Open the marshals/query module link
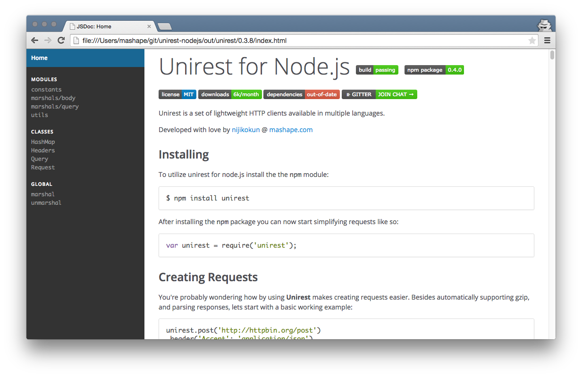582x377 pixels. 55,107
